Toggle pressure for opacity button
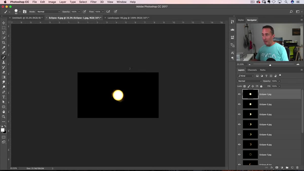Viewport: 304px width, 171px height. 84,12
